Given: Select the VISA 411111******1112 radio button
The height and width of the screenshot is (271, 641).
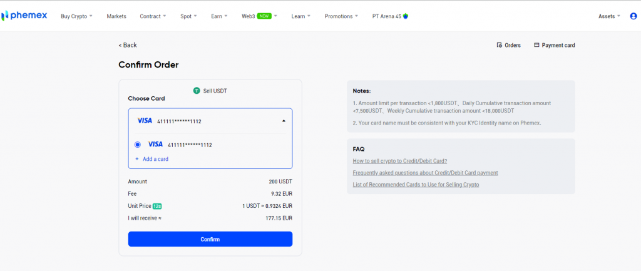Looking at the screenshot, I should click(x=138, y=145).
